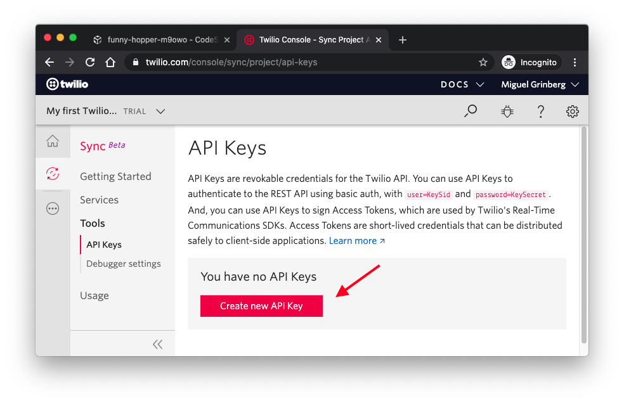
Task: Open the console search magnifier icon
Action: tap(471, 111)
